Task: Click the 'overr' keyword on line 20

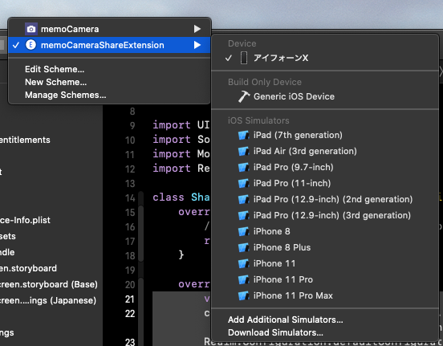Action: click(x=194, y=284)
